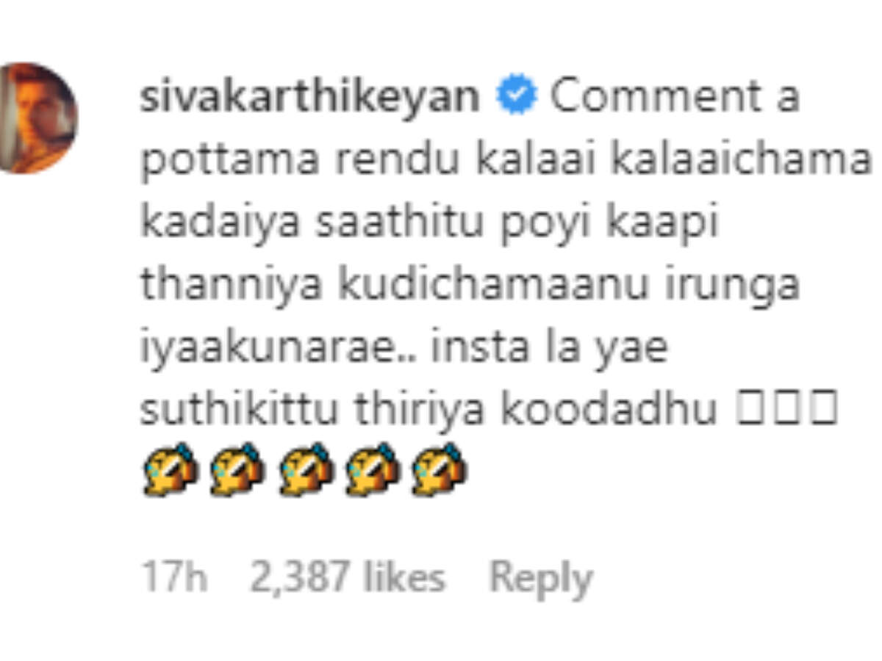Image resolution: width=882 pixels, height=661 pixels.
Task: Click the second laughing emoji
Action: coord(237,471)
